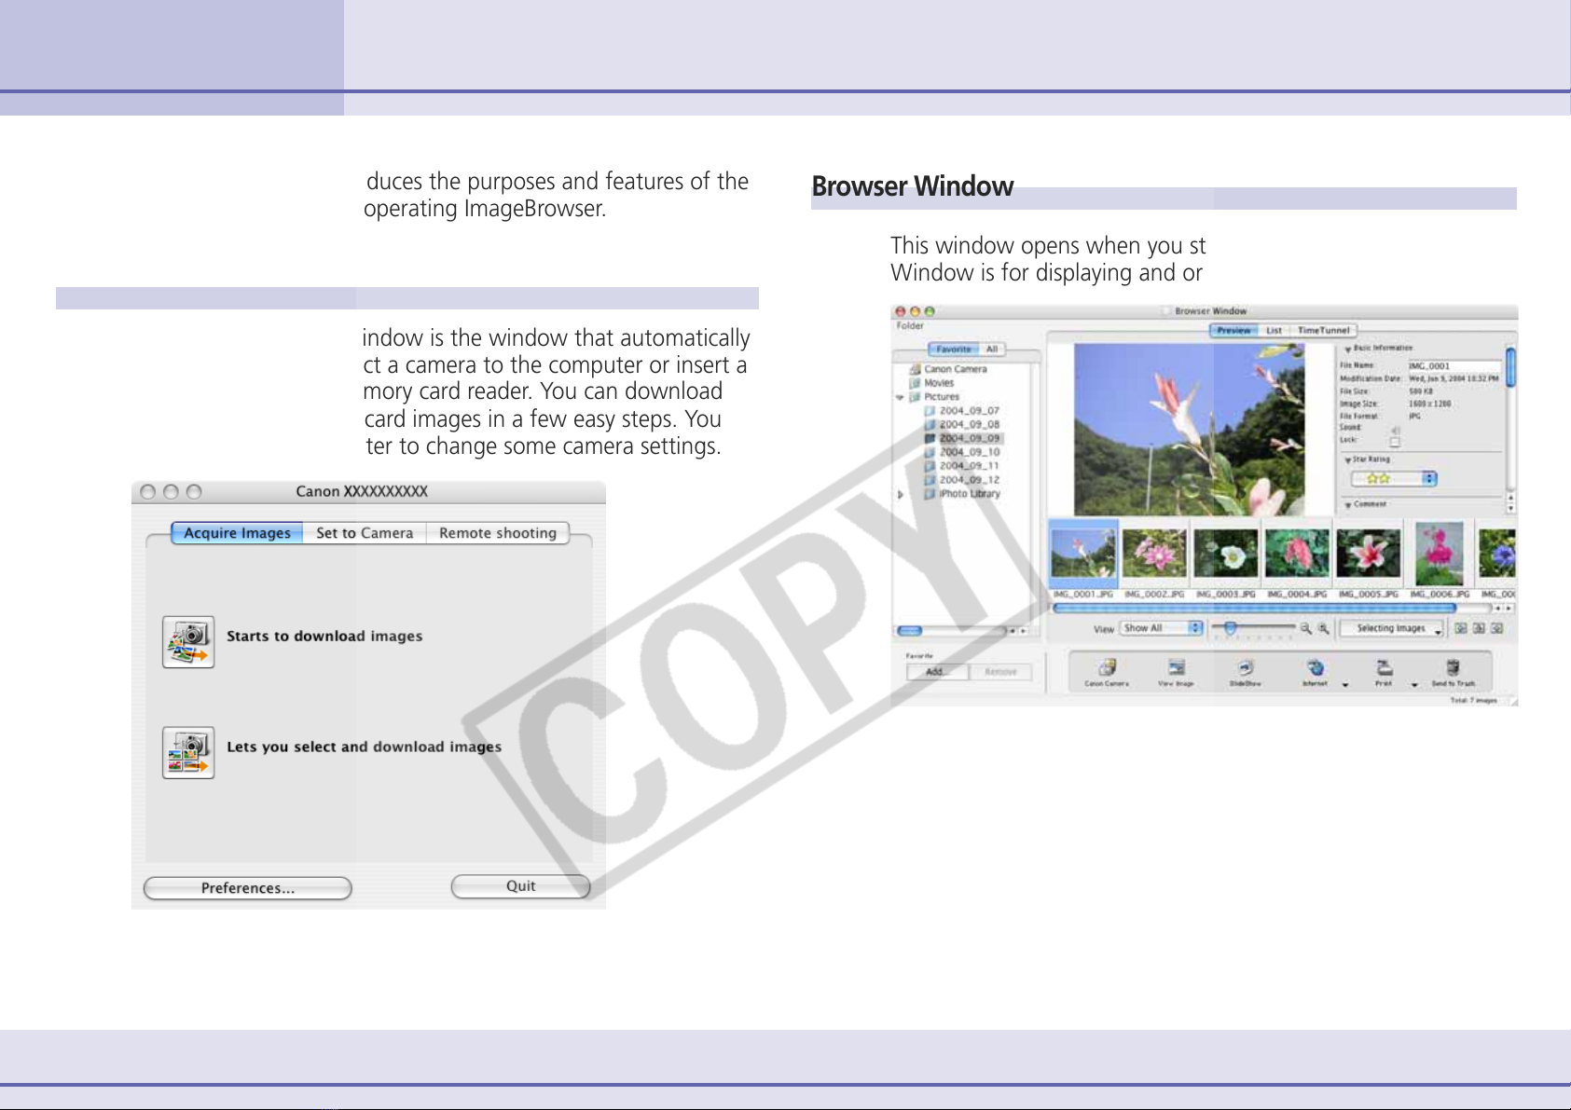The width and height of the screenshot is (1571, 1110).
Task: Expand the iPhoto Library folder
Action: 901,494
